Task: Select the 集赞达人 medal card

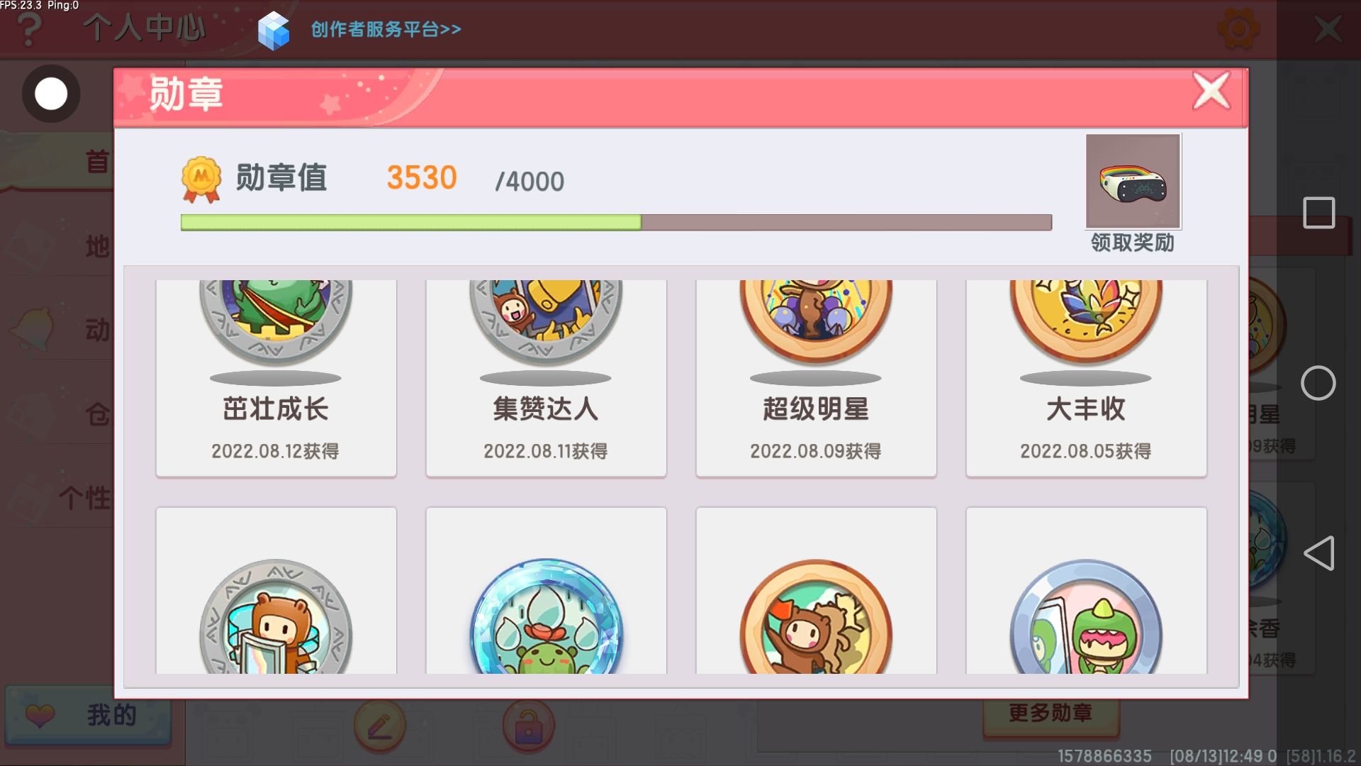Action: coord(546,378)
